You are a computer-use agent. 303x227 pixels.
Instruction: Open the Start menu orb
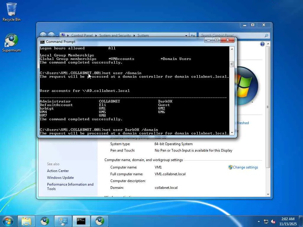coord(8,221)
